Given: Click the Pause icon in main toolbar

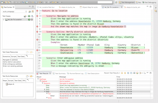Looking at the screenshot, I should point(33,2).
